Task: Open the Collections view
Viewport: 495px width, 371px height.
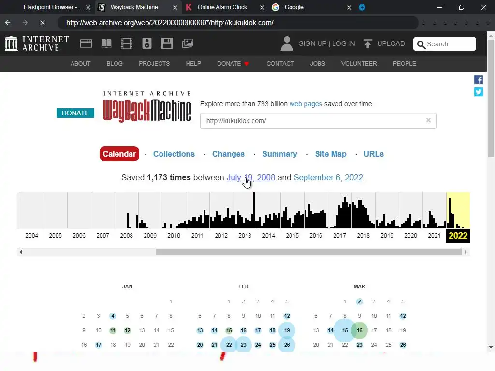Action: tap(174, 154)
